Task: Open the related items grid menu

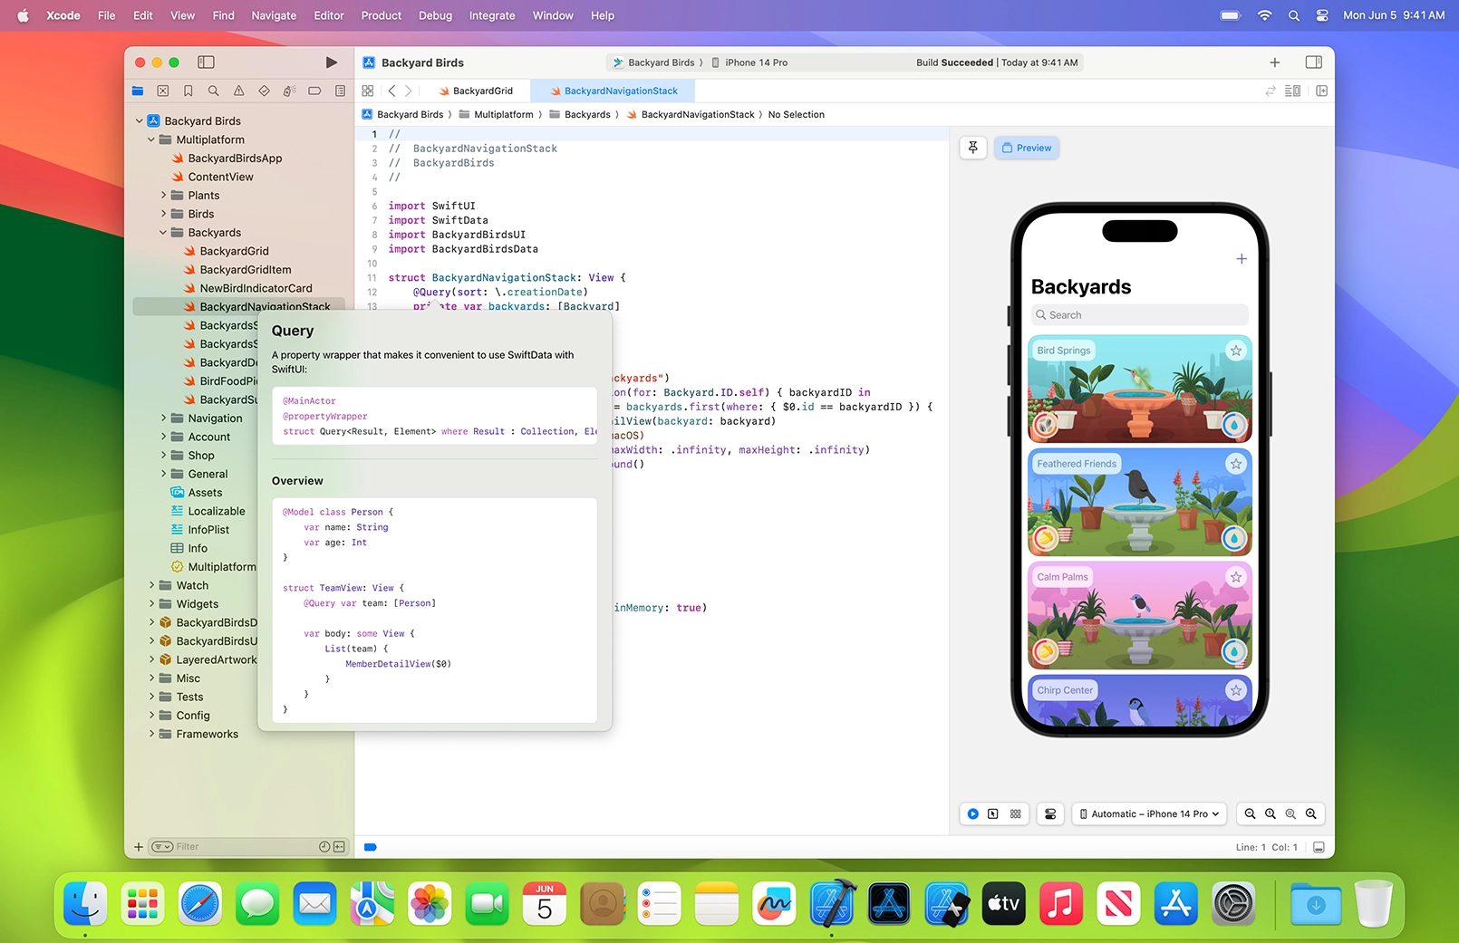Action: point(368,91)
